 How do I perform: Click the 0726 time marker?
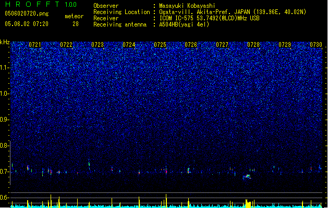click(191, 45)
